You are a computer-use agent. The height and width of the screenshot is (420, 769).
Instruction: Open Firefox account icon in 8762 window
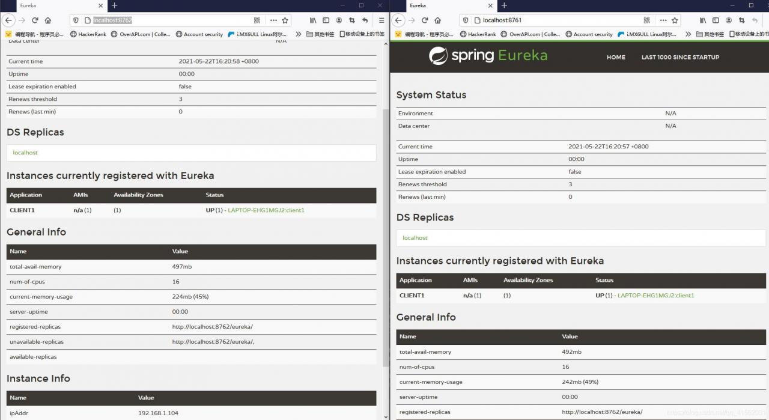(339, 20)
